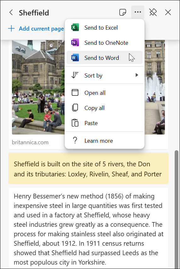The image size is (180, 269).
Task: Select Learn more
Action: point(104,141)
